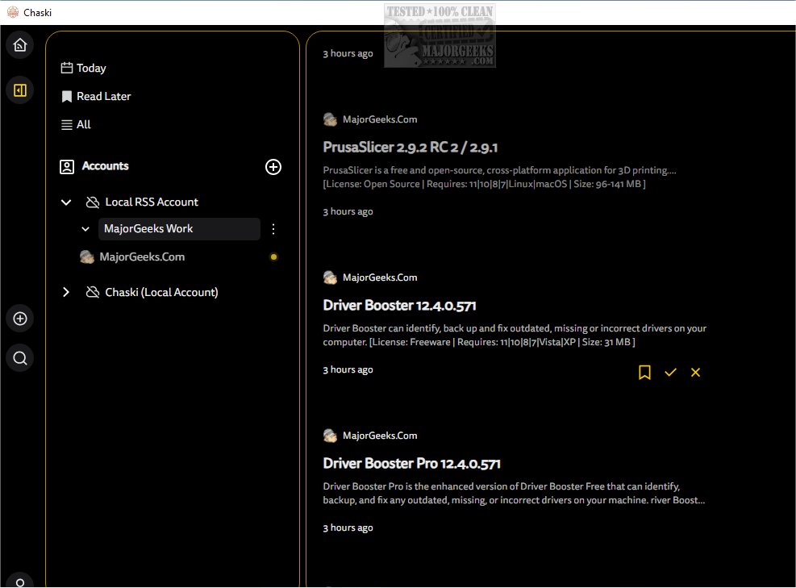The width and height of the screenshot is (796, 588).
Task: Click '3 hours ago' under Driver Booster Pro
Action: (x=348, y=528)
